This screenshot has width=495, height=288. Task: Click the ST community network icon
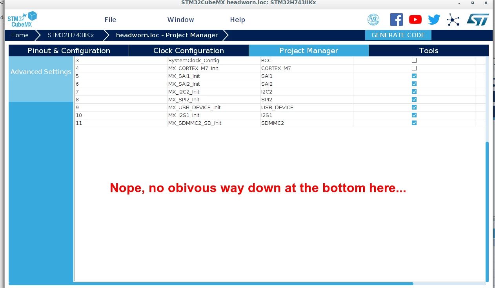pyautogui.click(x=453, y=20)
